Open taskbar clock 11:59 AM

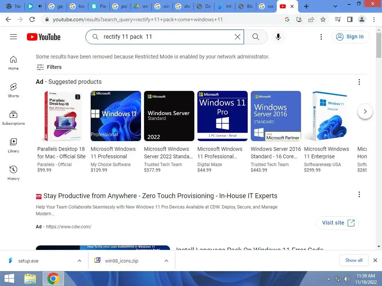pos(366,279)
